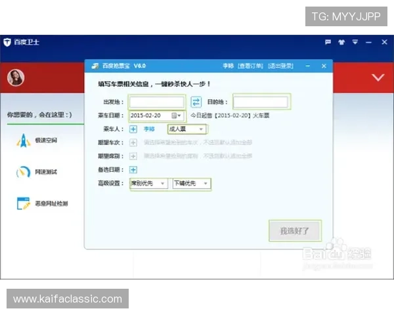394x315 pixels.
Task: Add expected trains with 期望车次 plus icon
Action: click(133, 142)
